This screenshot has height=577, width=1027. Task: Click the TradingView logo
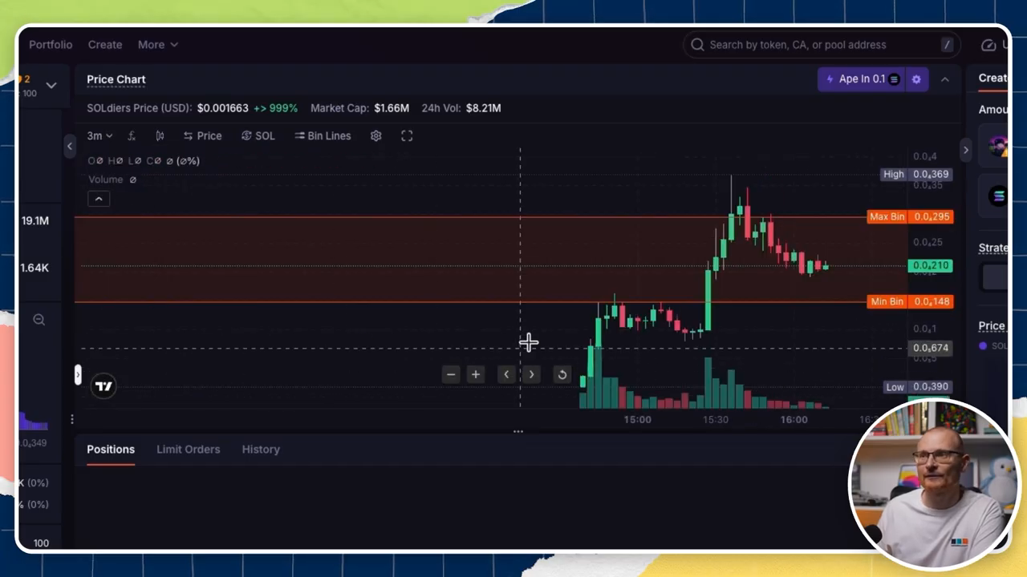tap(104, 386)
